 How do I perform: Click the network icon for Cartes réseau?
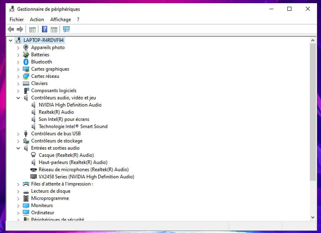click(x=26, y=76)
